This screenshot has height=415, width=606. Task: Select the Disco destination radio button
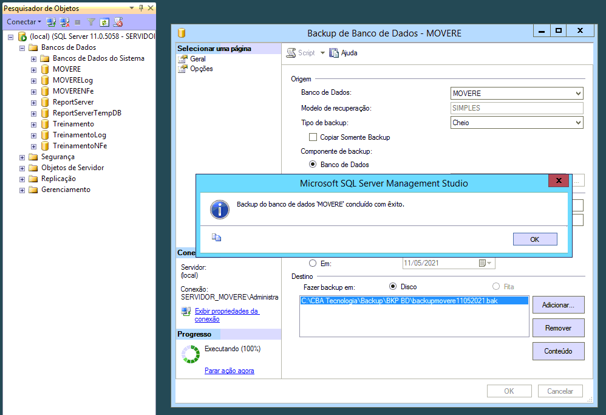click(393, 286)
